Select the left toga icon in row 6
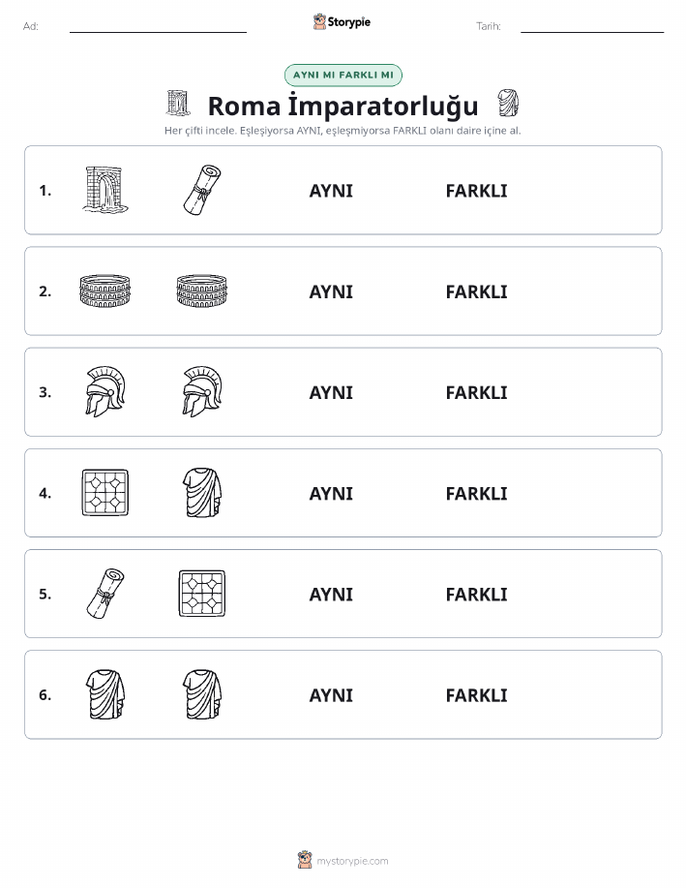Image resolution: width=686 pixels, height=888 pixels. tap(105, 694)
